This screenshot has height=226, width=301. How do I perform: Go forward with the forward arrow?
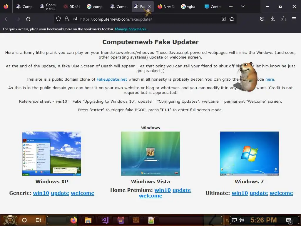pyautogui.click(x=18, y=19)
